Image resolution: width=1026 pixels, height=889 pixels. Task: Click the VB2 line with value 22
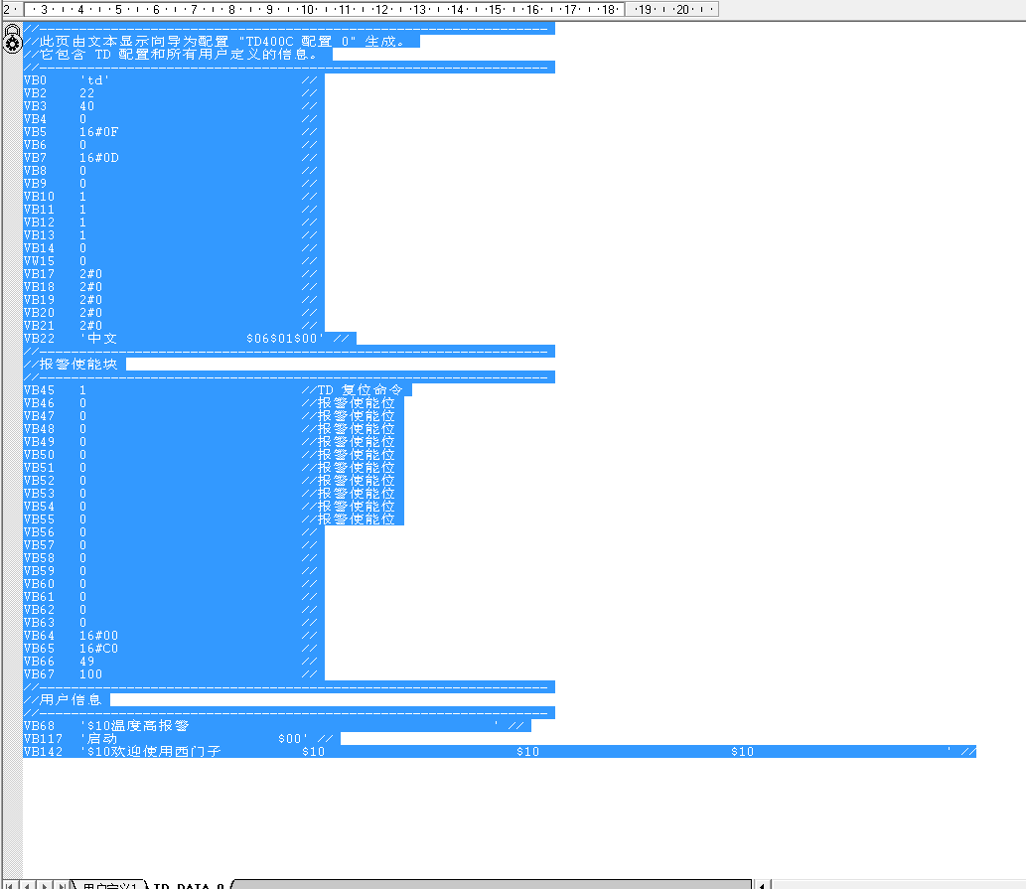point(174,93)
